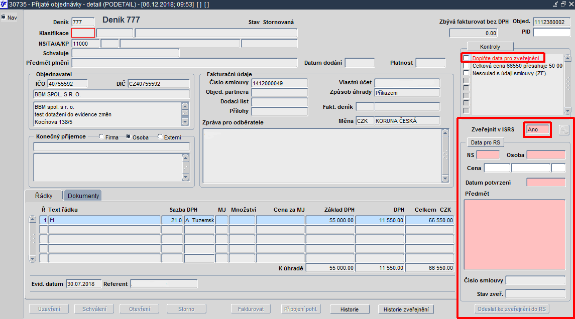Click the PID input field
The image size is (575, 319).
[x=551, y=32]
